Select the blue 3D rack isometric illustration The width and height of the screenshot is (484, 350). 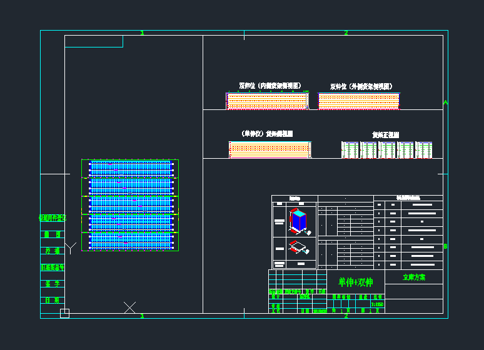pyautogui.click(x=299, y=221)
